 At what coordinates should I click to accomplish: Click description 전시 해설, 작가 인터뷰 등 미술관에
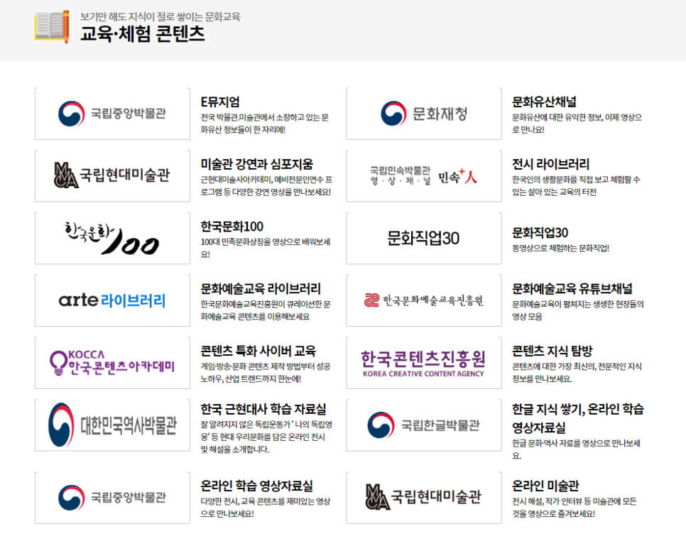[x=575, y=508]
